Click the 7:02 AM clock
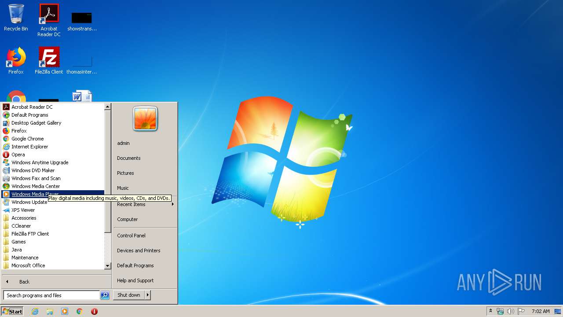Image resolution: width=563 pixels, height=317 pixels. [541, 311]
